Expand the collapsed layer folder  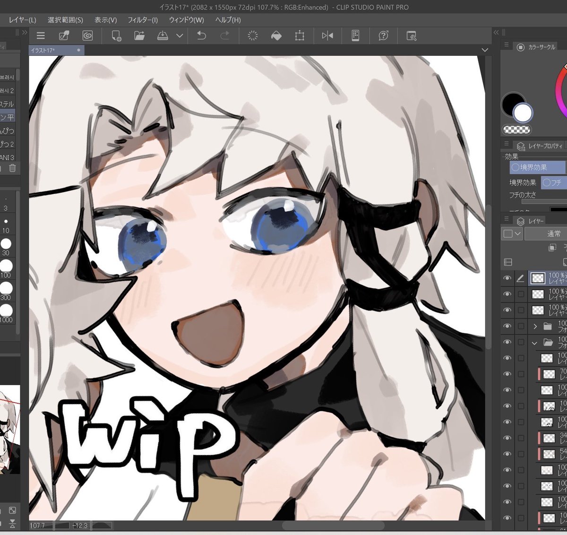(x=535, y=326)
